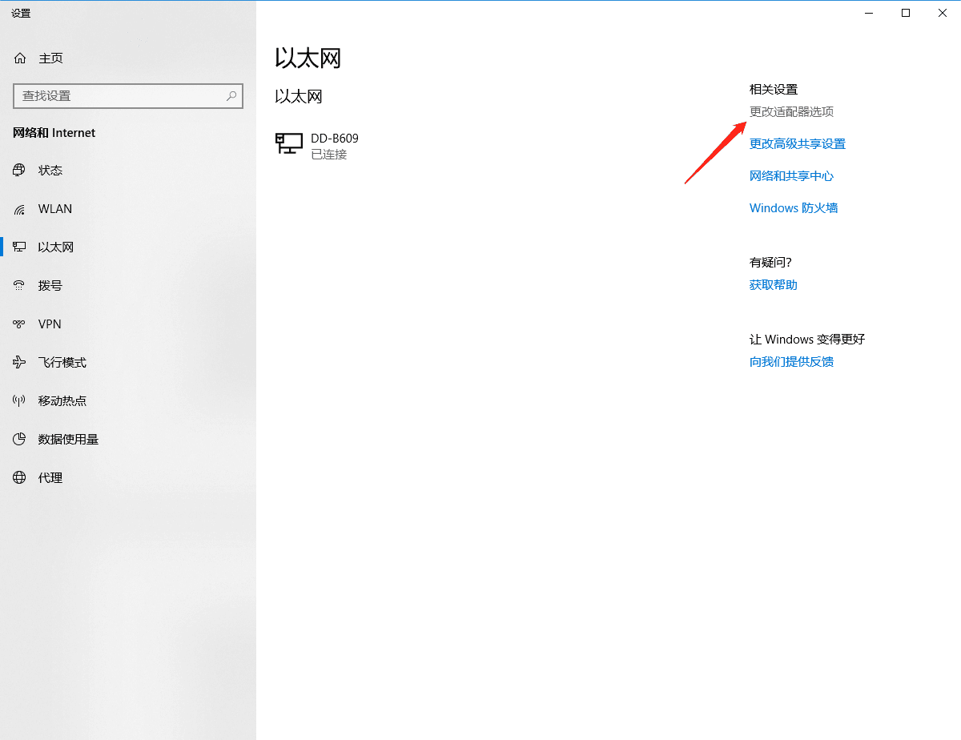Click the 状态 globe icon in sidebar
Screen dimensions: 961x740
coord(20,171)
